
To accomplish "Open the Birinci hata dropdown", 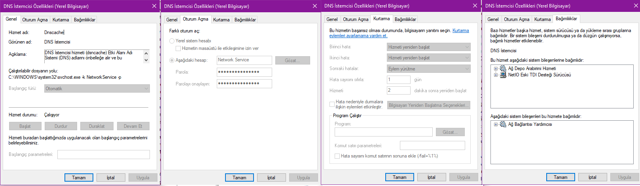I will [x=428, y=47].
